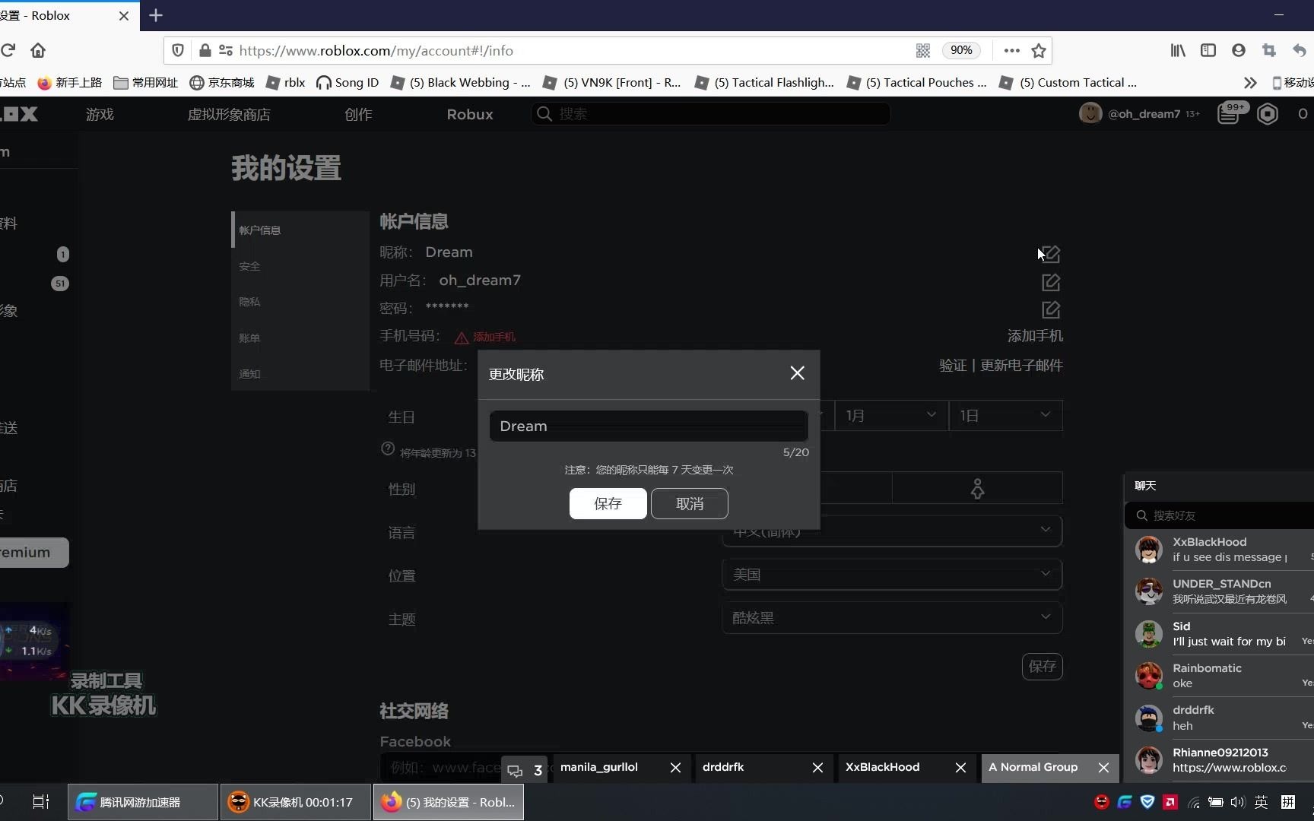
Task: Open the 游戏 tab in Roblox navigation
Action: point(100,114)
